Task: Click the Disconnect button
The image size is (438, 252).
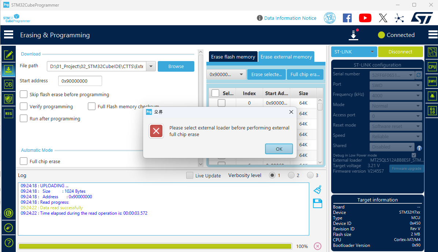Action: [x=400, y=52]
